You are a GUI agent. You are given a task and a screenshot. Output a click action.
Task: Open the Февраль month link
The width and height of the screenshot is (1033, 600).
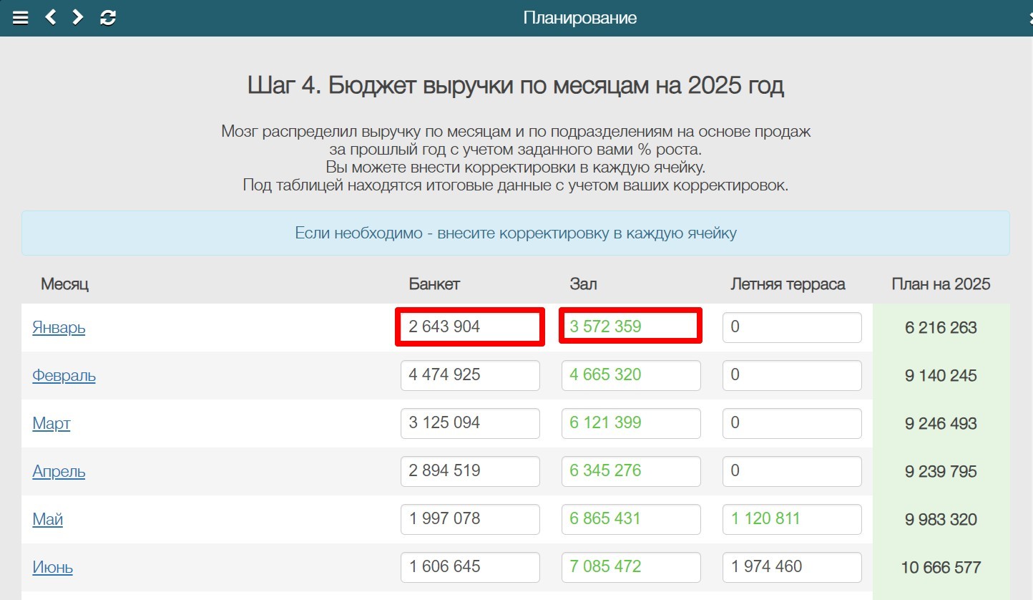63,375
